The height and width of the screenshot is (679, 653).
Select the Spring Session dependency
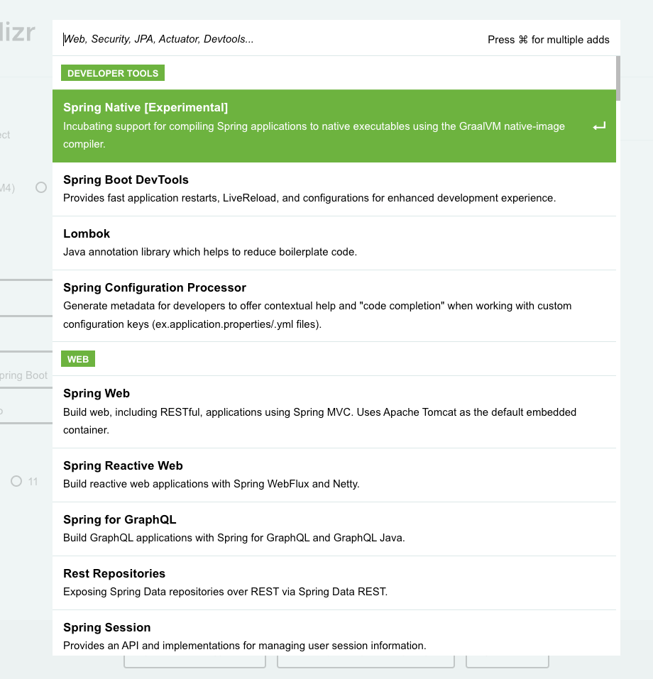[x=107, y=628]
